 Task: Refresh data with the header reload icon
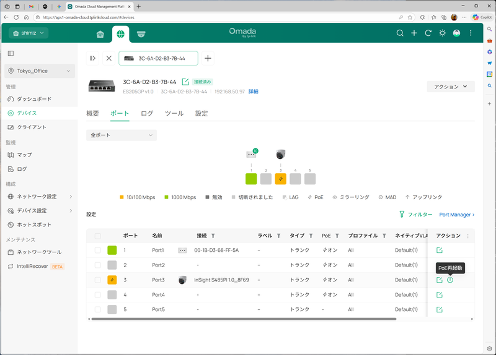click(428, 33)
